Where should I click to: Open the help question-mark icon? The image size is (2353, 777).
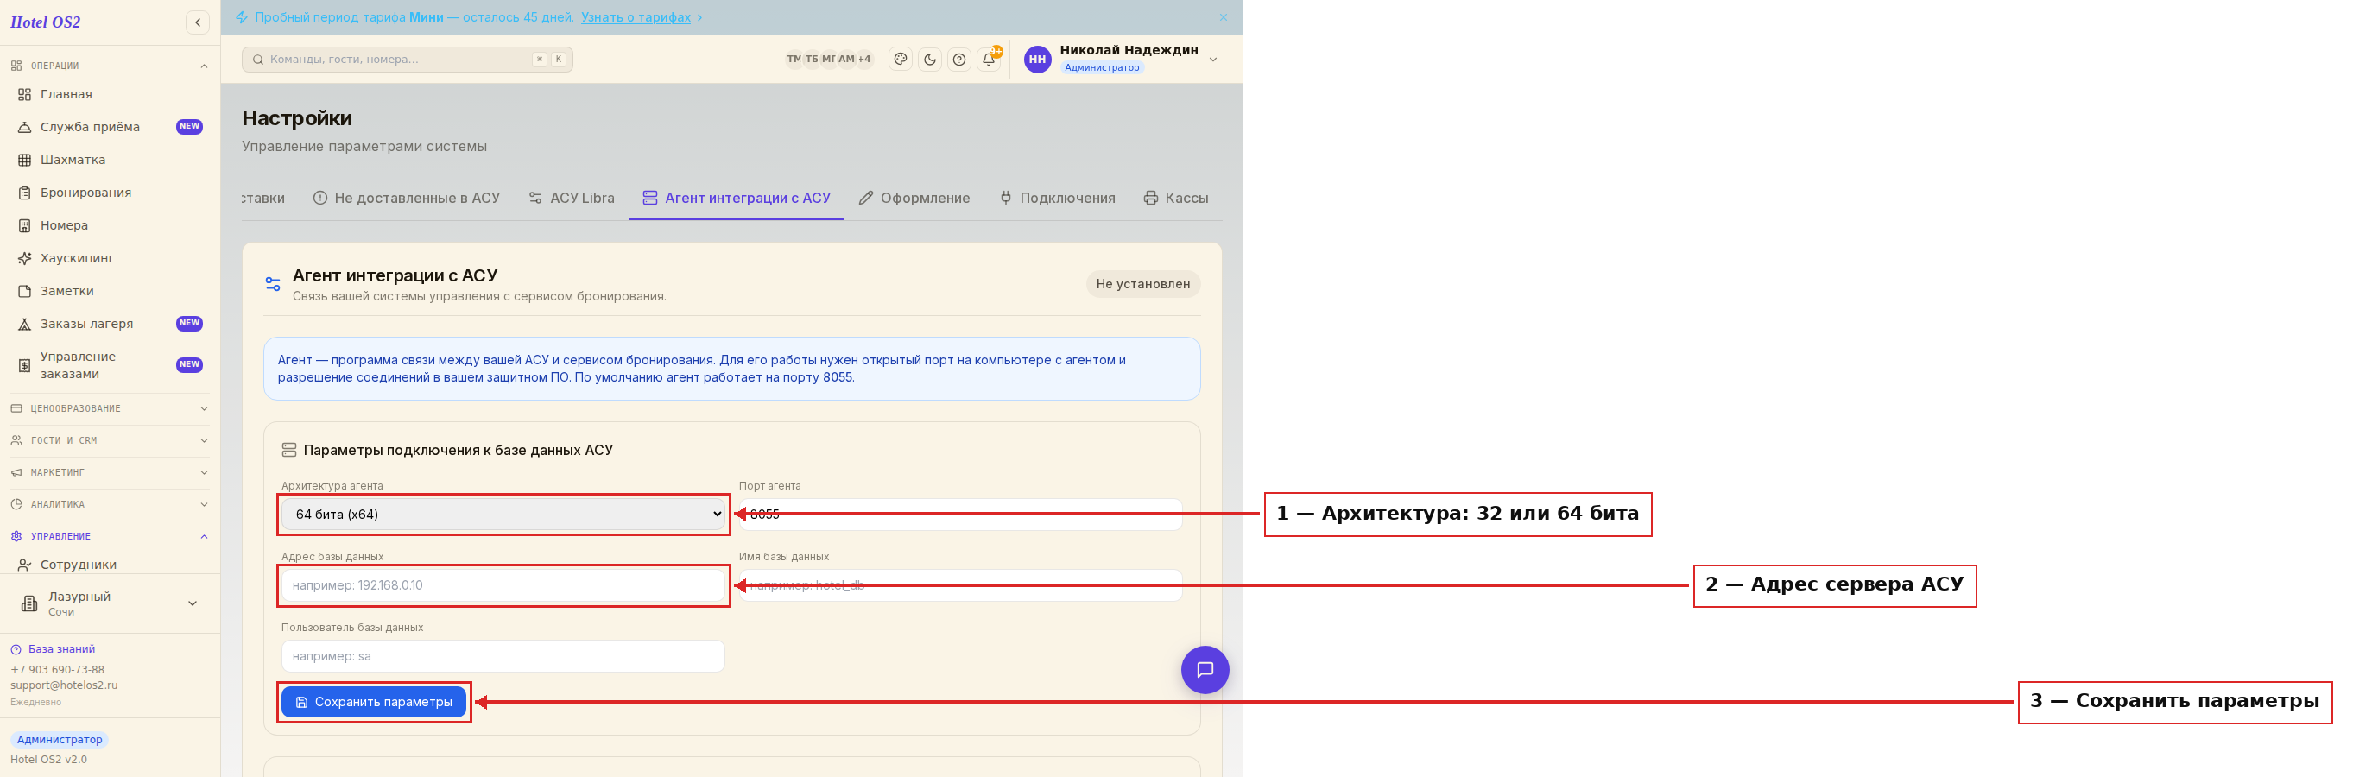[959, 60]
